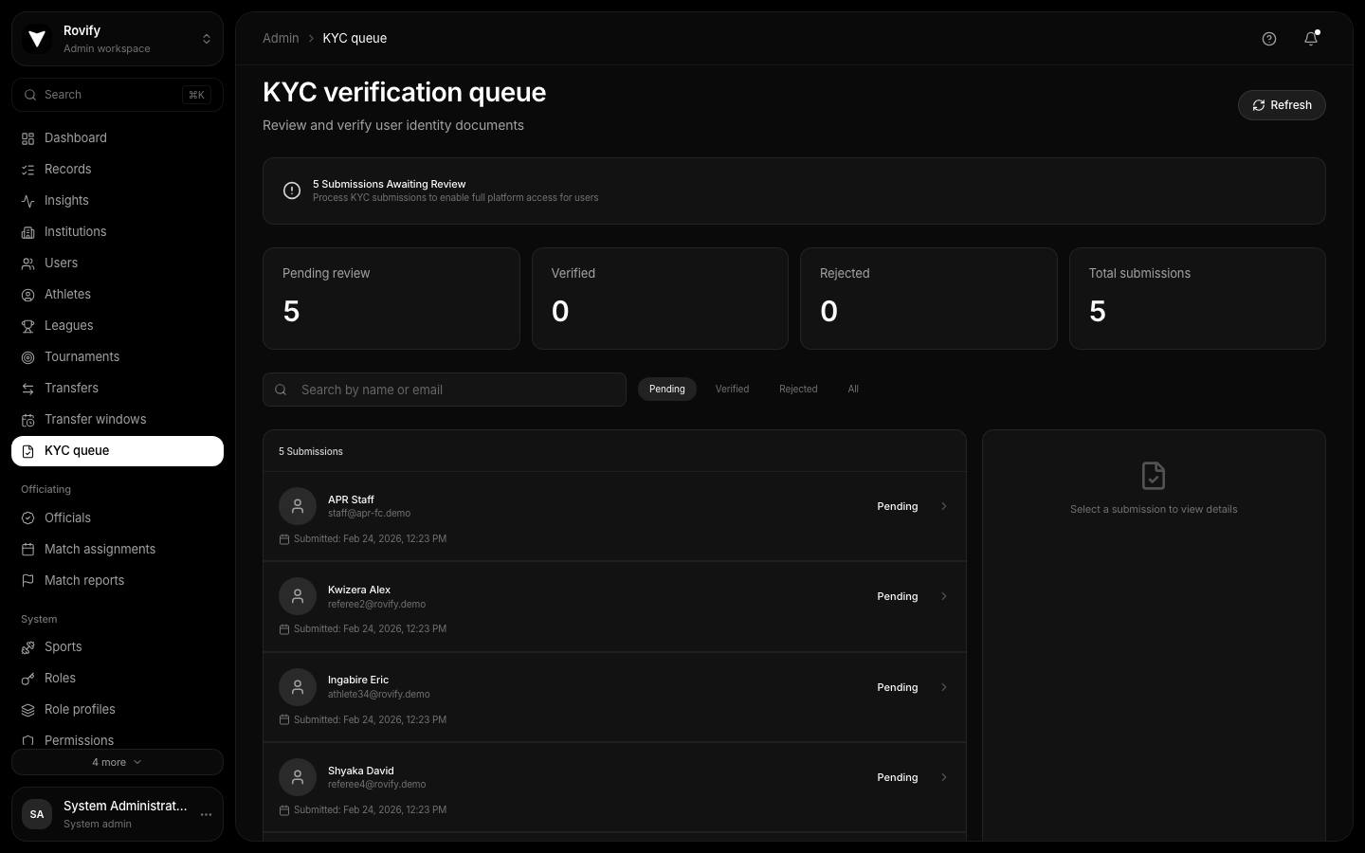Viewport: 1365px width, 853px height.
Task: Focus the sidebar Search field
Action: tap(118, 95)
